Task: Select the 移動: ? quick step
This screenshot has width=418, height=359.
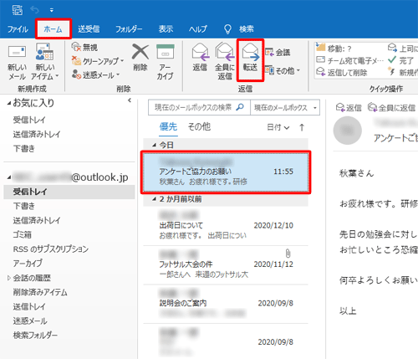Action: click(334, 49)
